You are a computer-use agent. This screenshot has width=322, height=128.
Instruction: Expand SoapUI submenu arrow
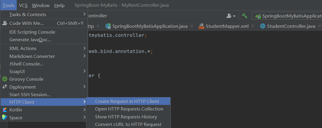coord(85,71)
